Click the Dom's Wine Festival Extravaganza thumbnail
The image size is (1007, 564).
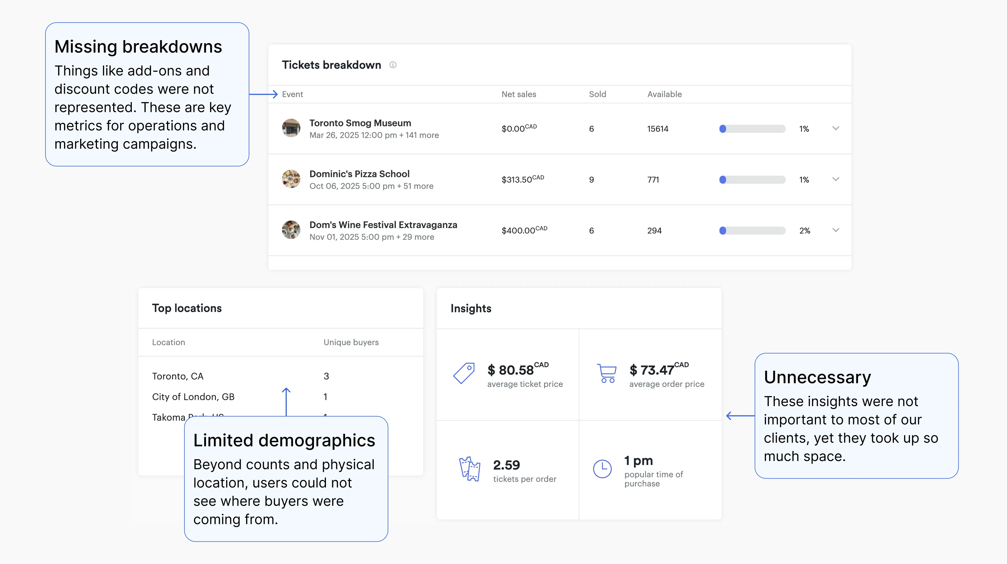point(291,230)
